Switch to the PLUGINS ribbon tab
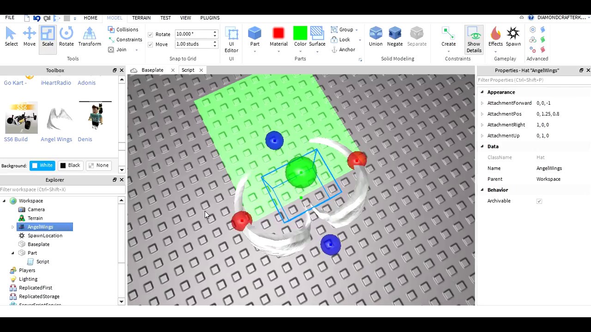This screenshot has height=332, width=591. [x=210, y=18]
